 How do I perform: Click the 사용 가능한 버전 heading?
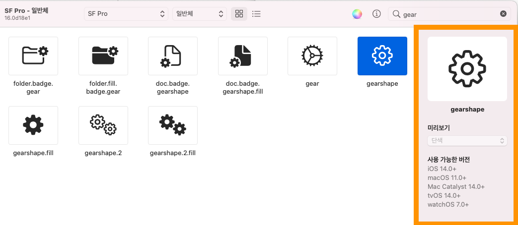tap(448, 160)
